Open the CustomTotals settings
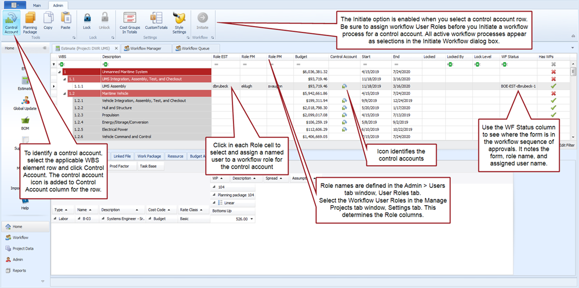The height and width of the screenshot is (288, 579). pos(156,22)
